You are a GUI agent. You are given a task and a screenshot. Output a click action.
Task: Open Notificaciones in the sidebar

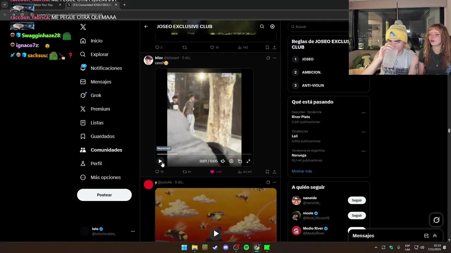(x=101, y=68)
